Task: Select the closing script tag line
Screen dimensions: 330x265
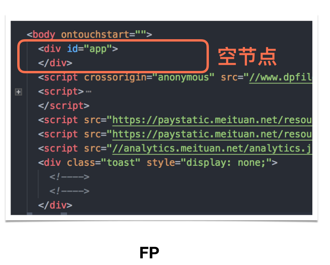Action: [63, 106]
